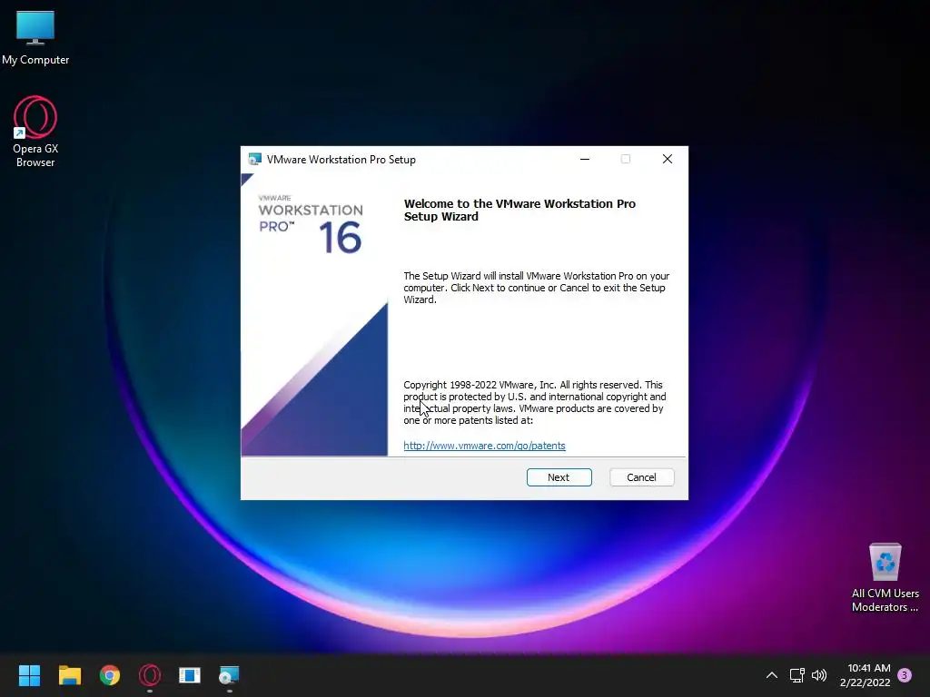Open the notification badge showing 3

click(905, 675)
